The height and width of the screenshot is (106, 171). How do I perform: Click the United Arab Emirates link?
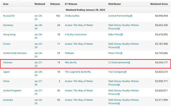pyautogui.click(x=15, y=53)
